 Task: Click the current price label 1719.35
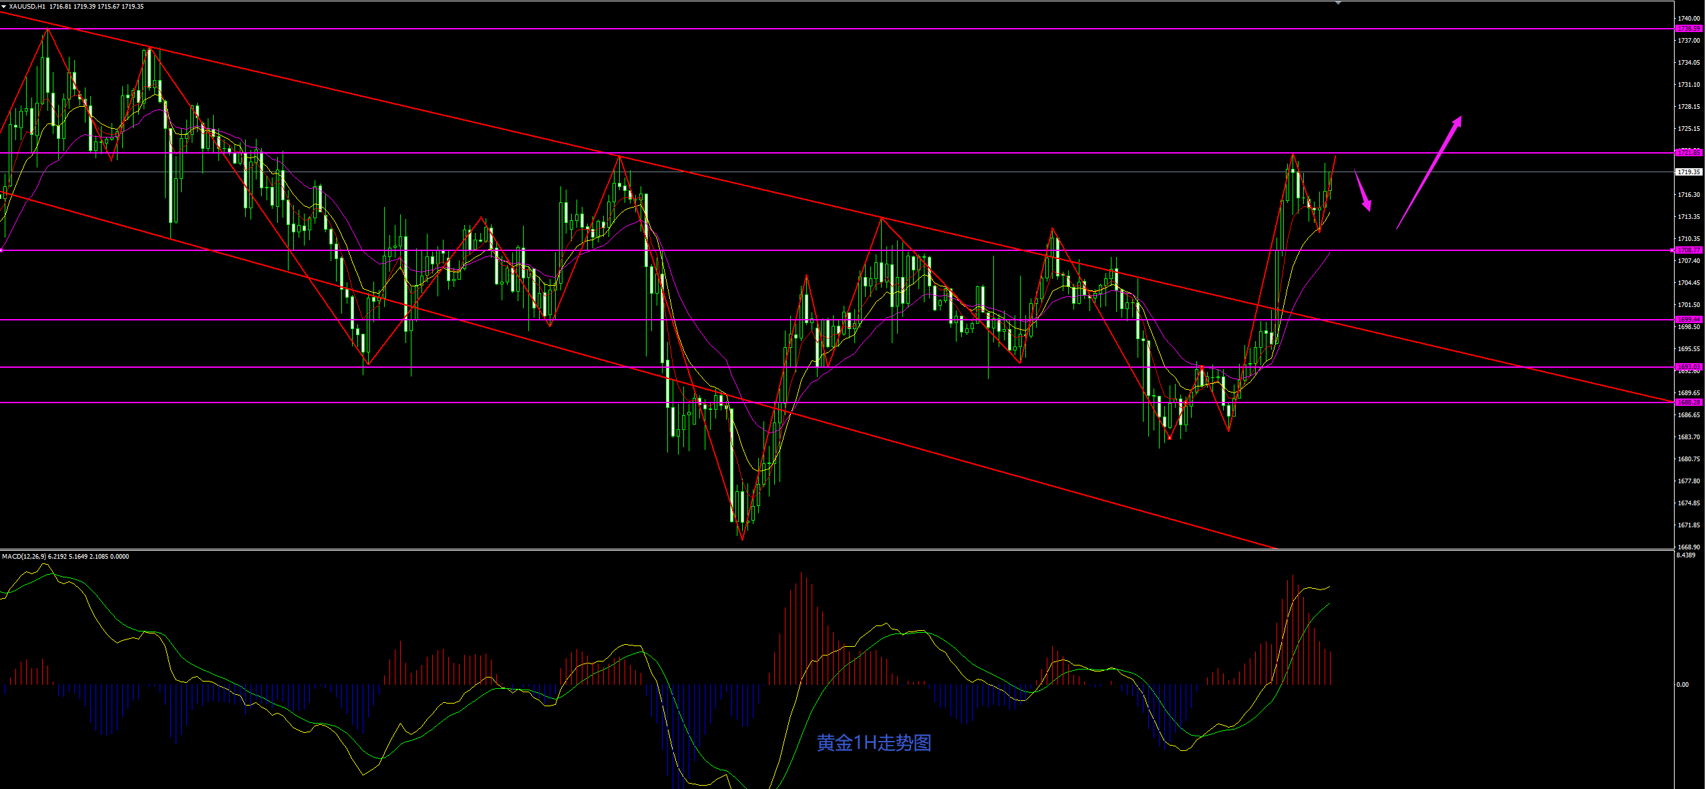[1689, 172]
